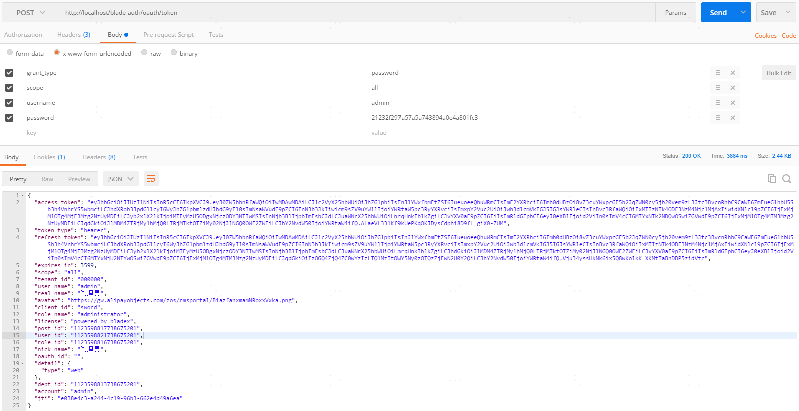
Task: Switch to Raw response view
Action: click(x=47, y=179)
